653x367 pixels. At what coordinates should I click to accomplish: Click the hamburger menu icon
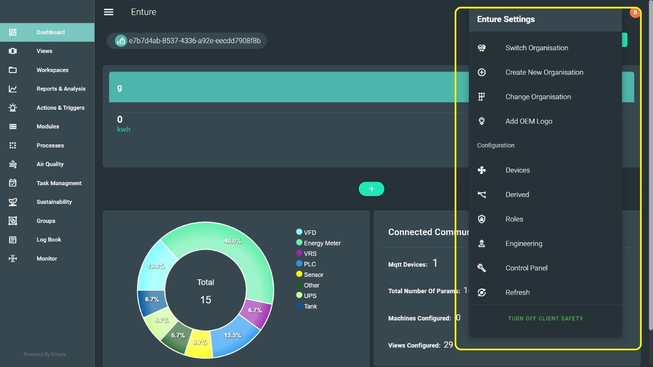109,12
